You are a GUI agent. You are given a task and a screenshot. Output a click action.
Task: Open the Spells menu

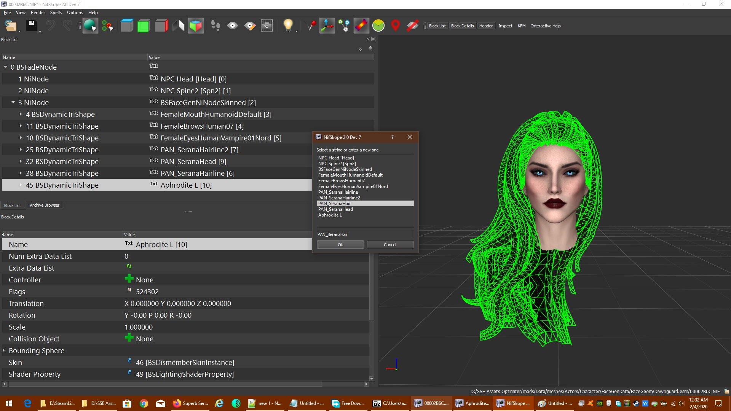(x=56, y=13)
